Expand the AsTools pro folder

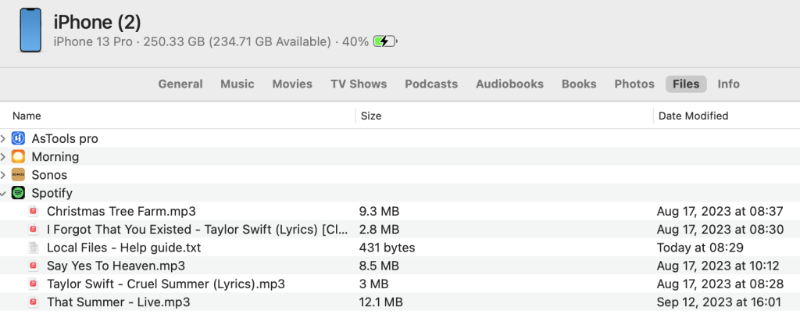(4, 138)
